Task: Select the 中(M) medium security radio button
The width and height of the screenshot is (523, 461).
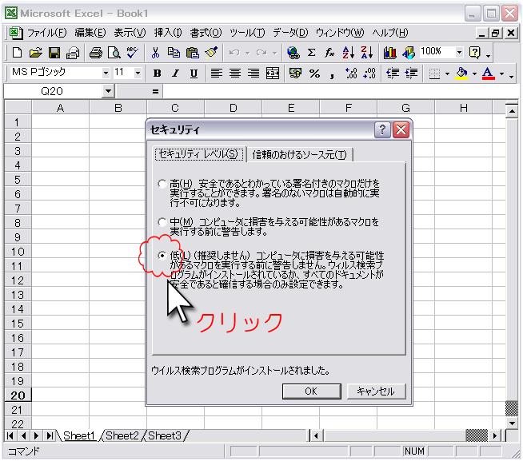Action: click(162, 222)
